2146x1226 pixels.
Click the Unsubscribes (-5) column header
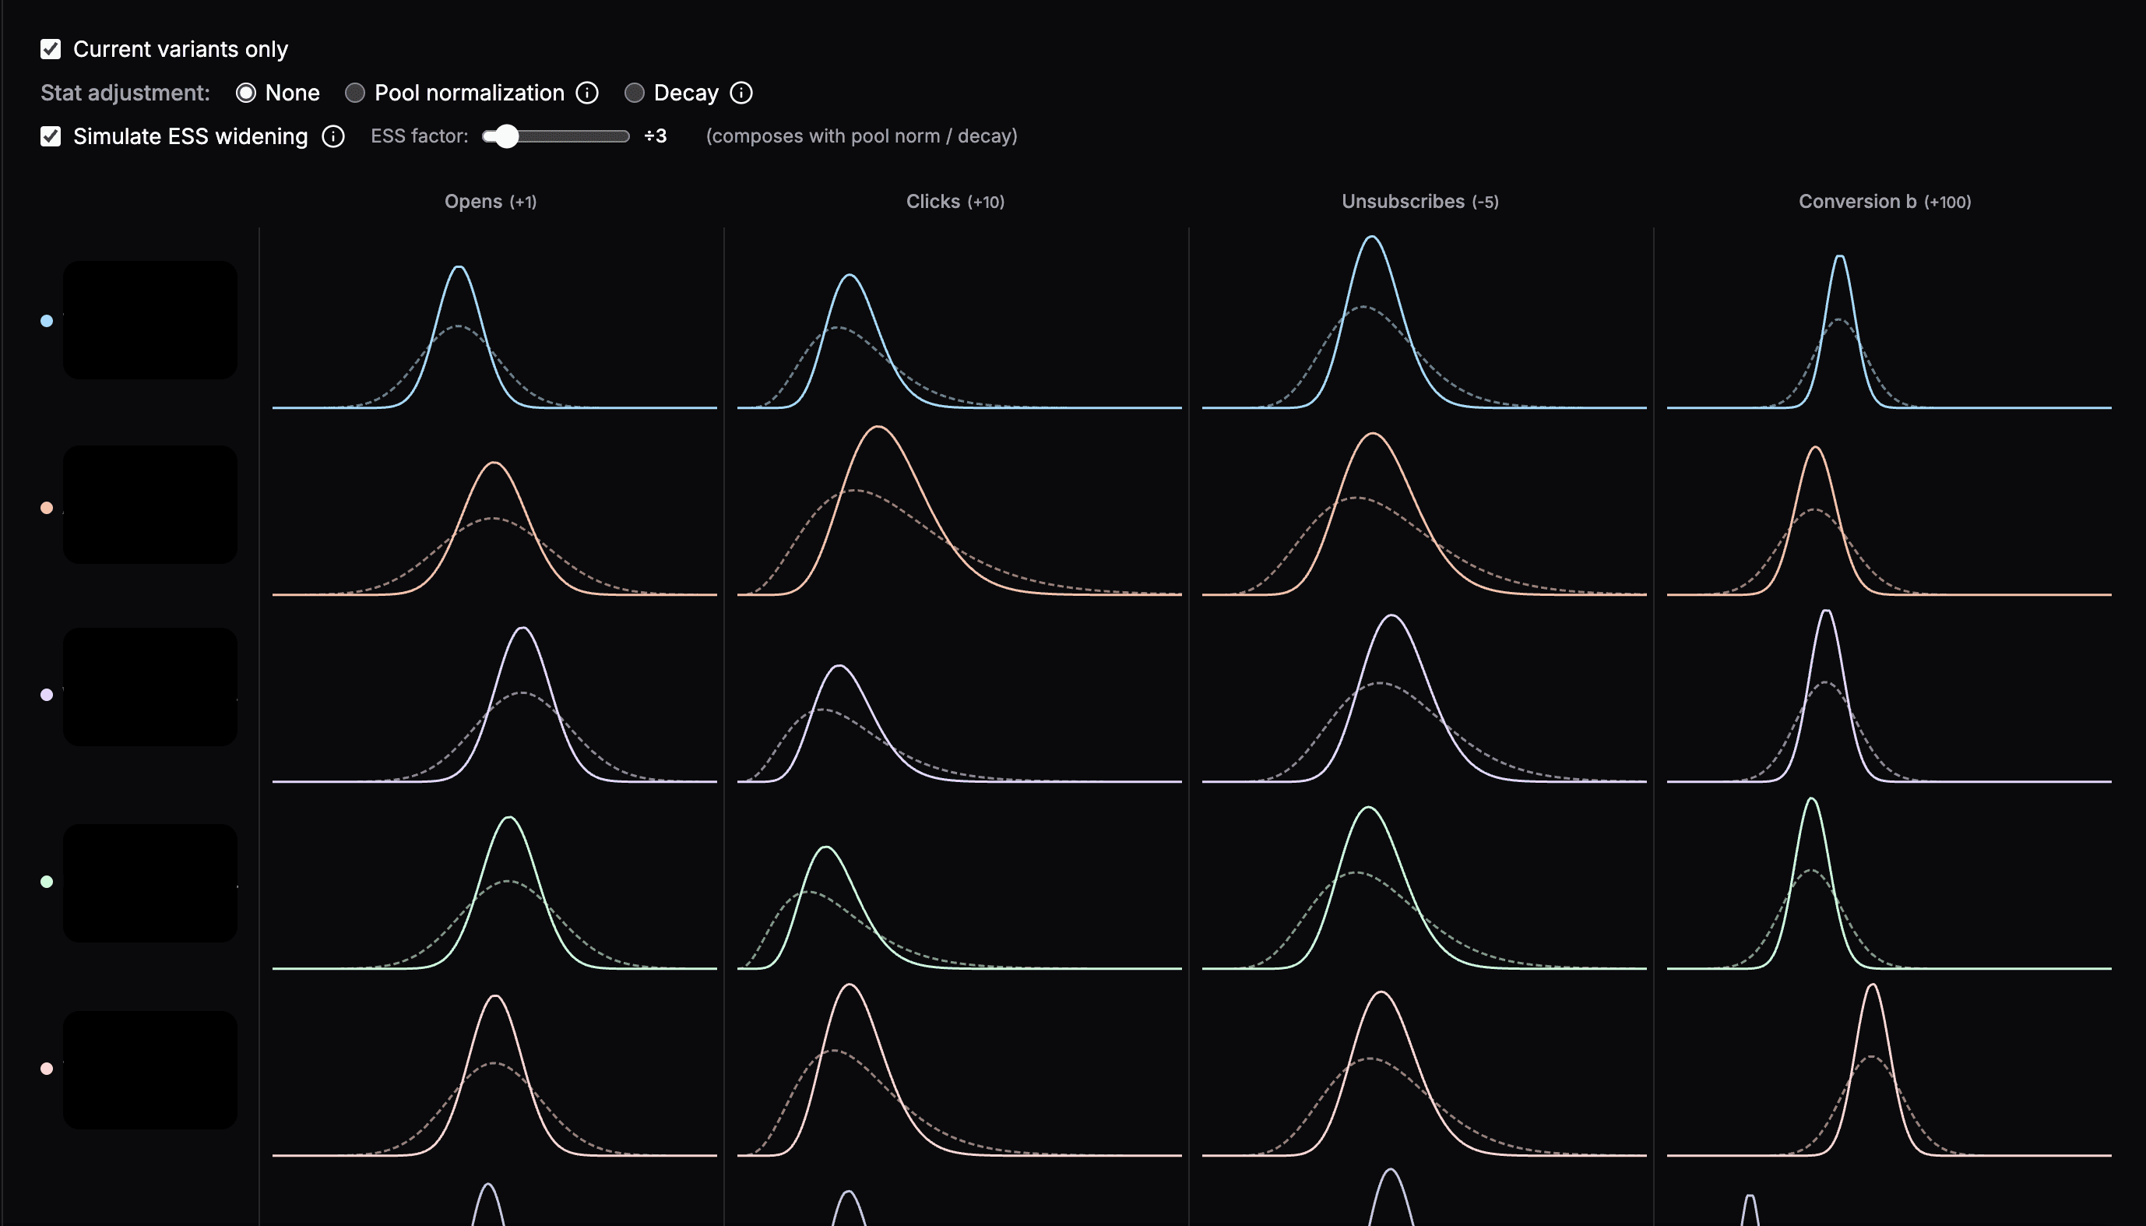(1420, 201)
